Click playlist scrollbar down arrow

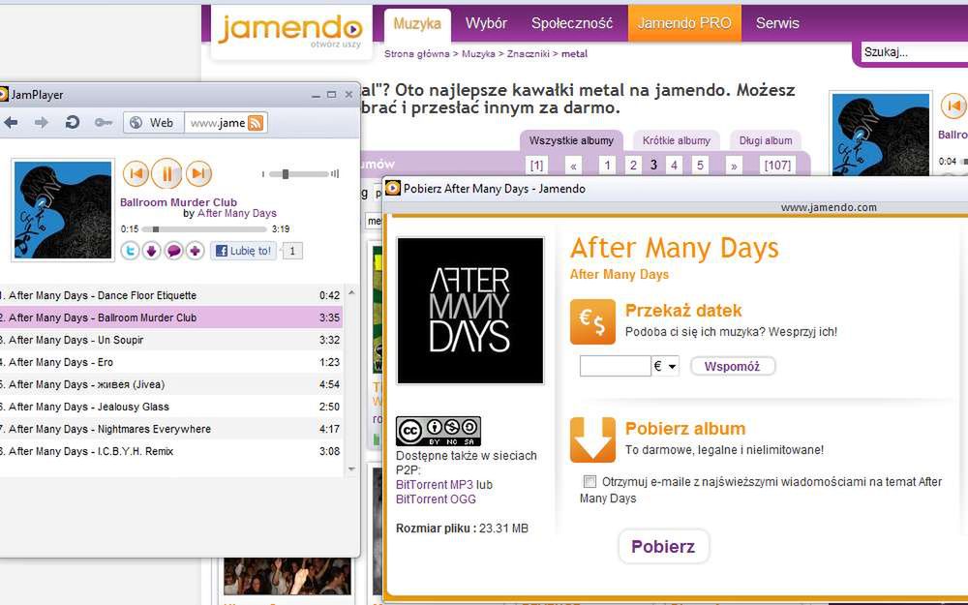pos(352,469)
